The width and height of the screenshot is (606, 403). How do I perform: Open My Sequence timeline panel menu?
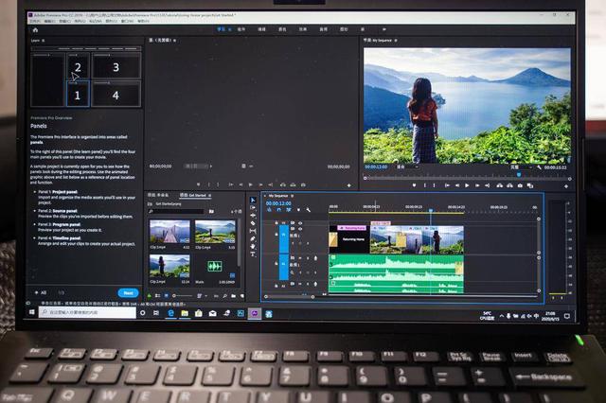293,196
